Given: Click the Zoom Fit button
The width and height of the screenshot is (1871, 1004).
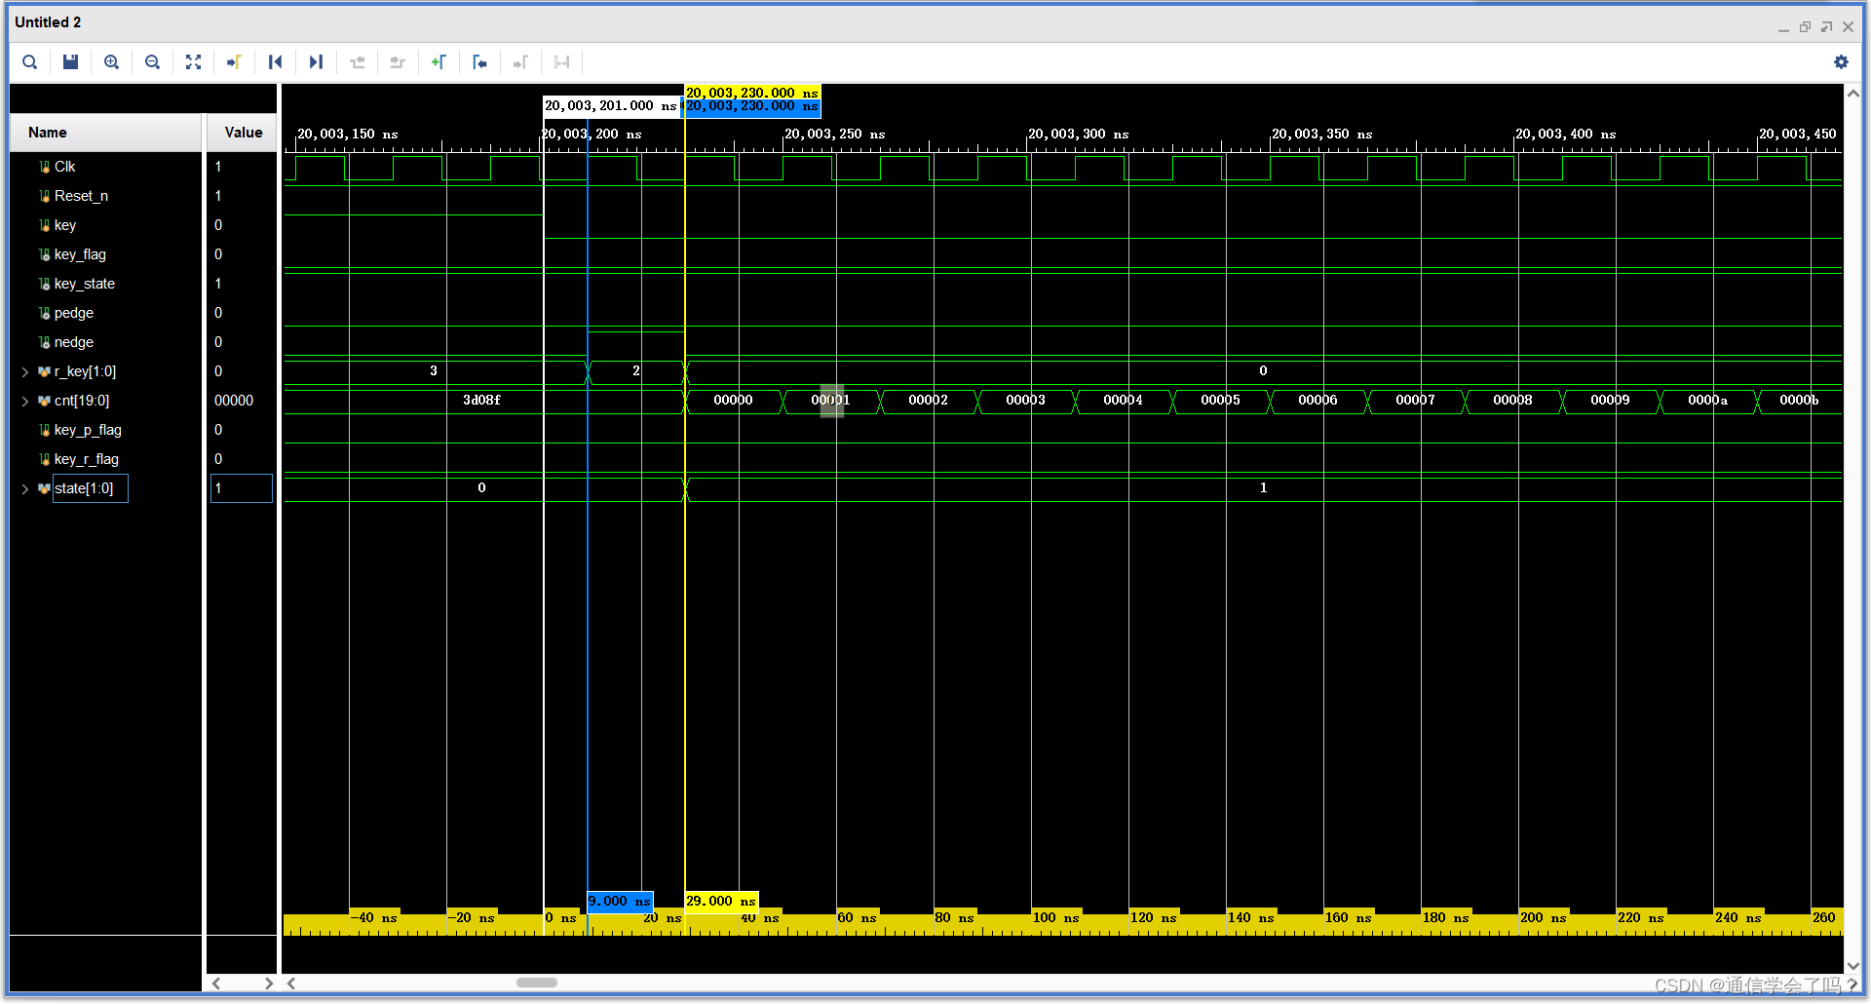Looking at the screenshot, I should [x=193, y=62].
